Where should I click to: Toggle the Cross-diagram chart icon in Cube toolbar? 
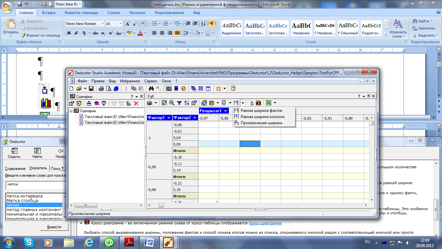click(259, 103)
